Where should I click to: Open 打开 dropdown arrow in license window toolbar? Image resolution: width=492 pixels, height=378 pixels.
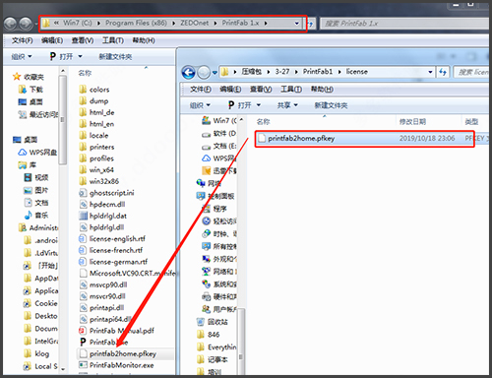click(x=258, y=105)
